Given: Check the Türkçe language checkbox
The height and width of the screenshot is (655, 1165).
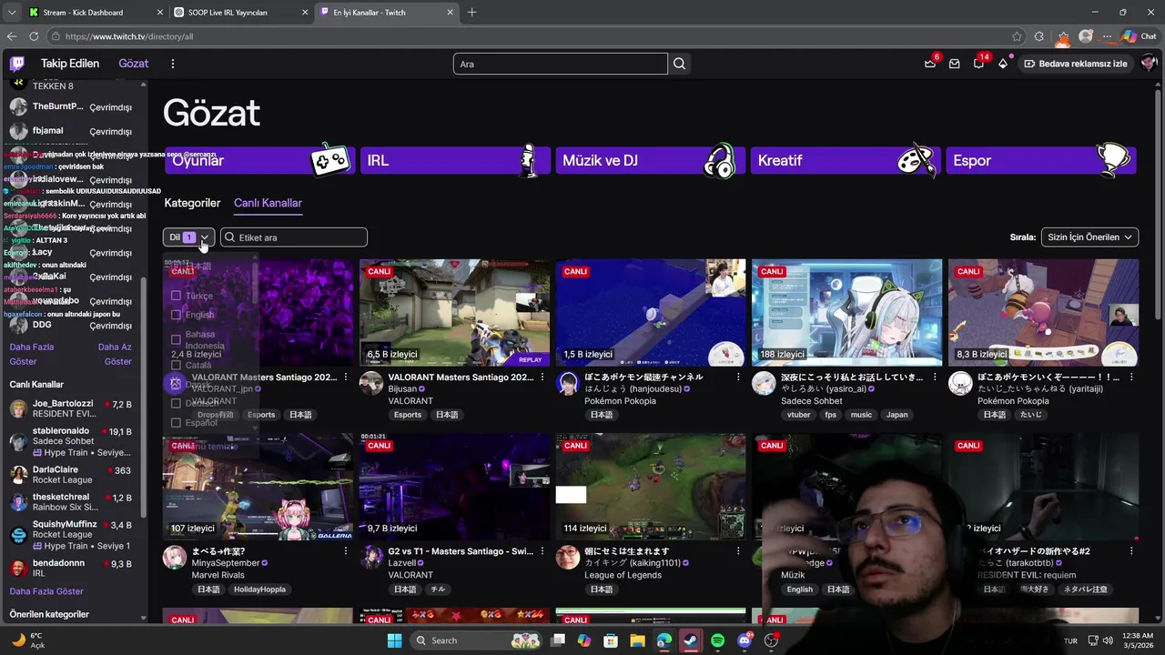Looking at the screenshot, I should click(x=176, y=296).
